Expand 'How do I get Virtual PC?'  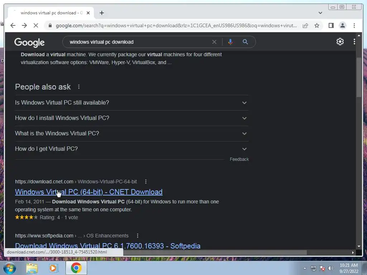tap(132, 149)
